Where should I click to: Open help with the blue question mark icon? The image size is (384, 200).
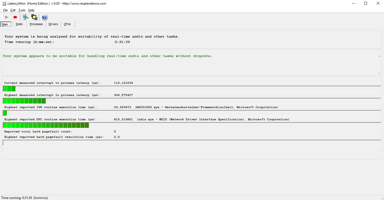coord(45,18)
